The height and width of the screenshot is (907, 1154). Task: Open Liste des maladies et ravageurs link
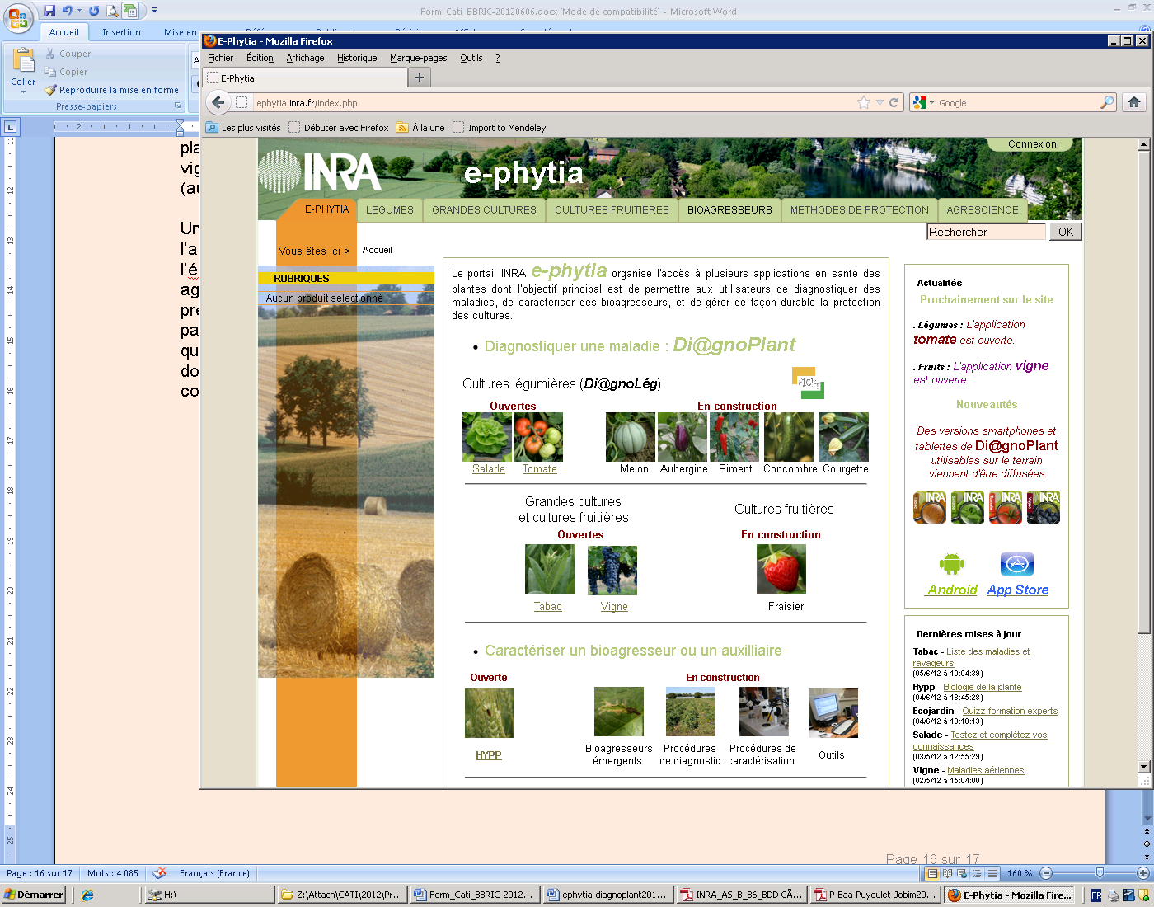tap(972, 657)
